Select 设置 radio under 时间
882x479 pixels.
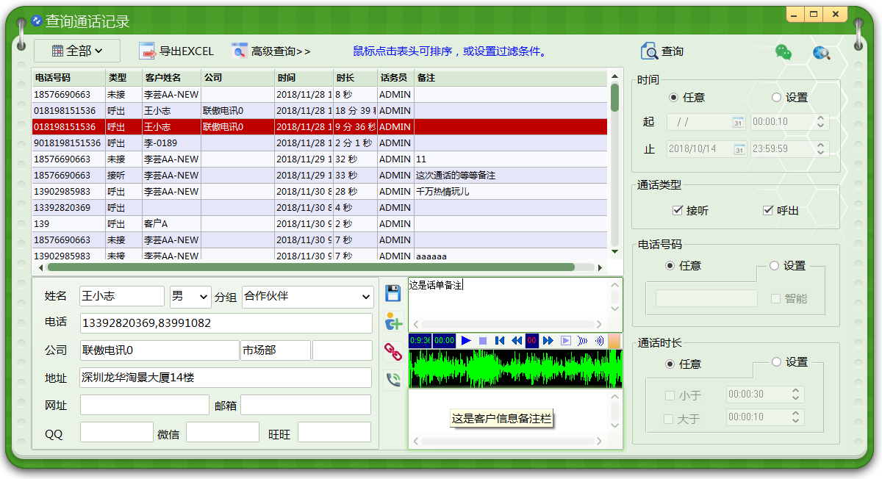coord(776,98)
